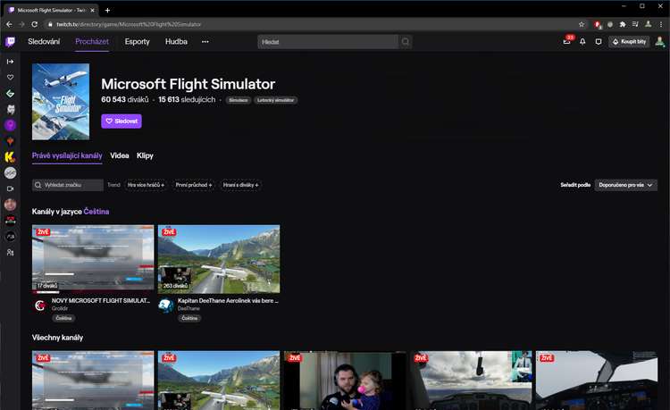Image resolution: width=670 pixels, height=410 pixels.
Task: Open the Hudba navigation item
Action: 176,41
